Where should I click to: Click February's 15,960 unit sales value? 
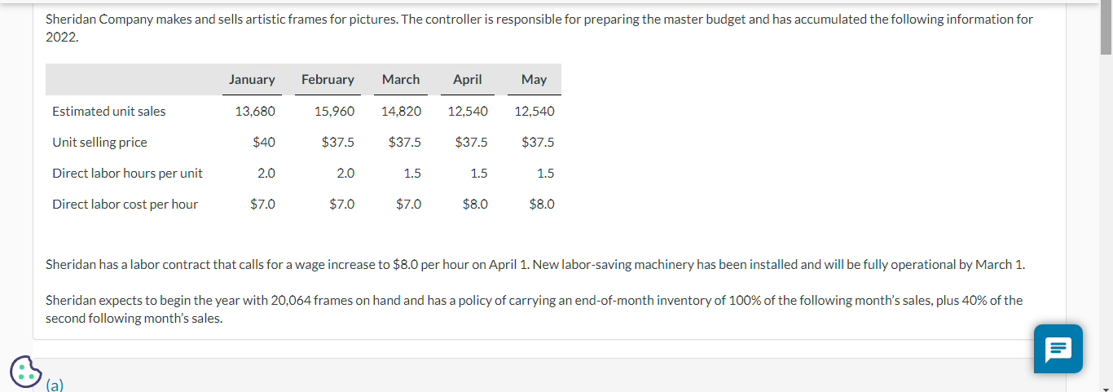(x=334, y=111)
